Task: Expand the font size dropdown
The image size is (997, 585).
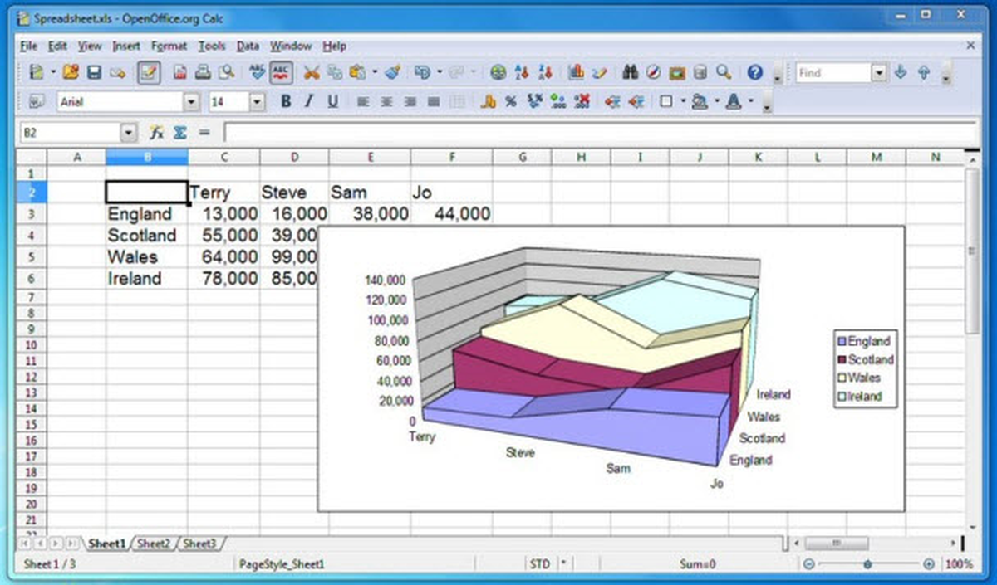Action: [257, 102]
